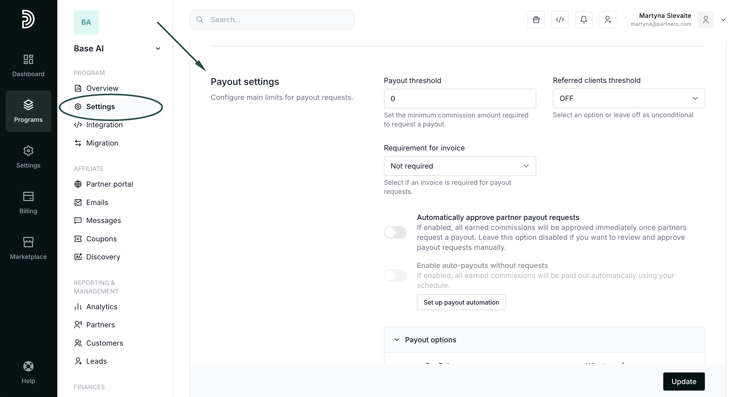741x397 pixels.
Task: Open Partner portal menu item
Action: (109, 184)
